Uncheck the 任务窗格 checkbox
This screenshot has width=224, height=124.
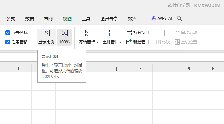pos(8,42)
